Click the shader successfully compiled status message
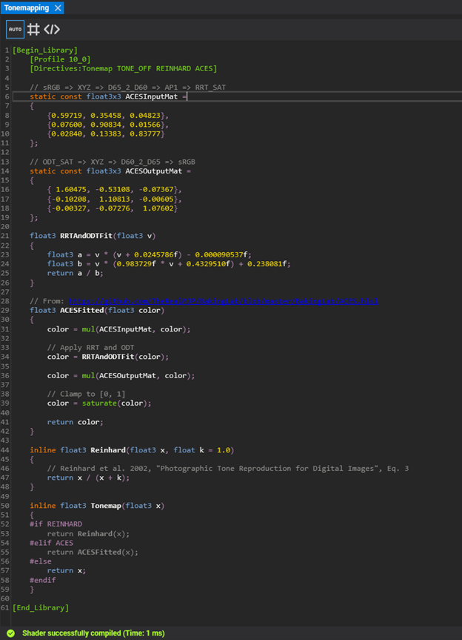The height and width of the screenshot is (640, 462). coord(93,633)
